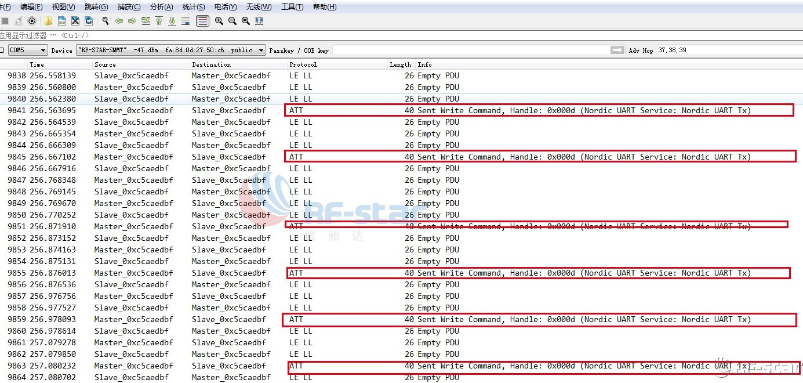Expand the Device RF-STAR-SMMT dropdown
803x383 pixels.
170,50
